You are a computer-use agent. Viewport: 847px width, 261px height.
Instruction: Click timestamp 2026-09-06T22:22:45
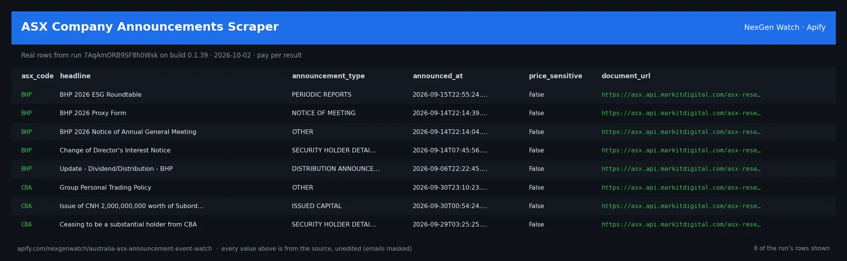(450, 169)
